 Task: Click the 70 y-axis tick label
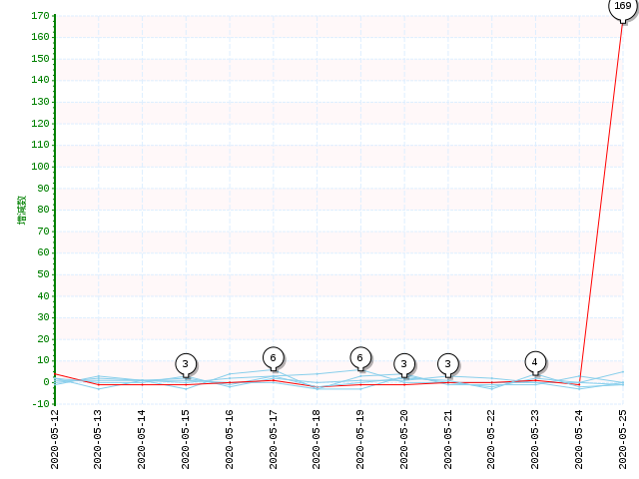tap(43, 232)
